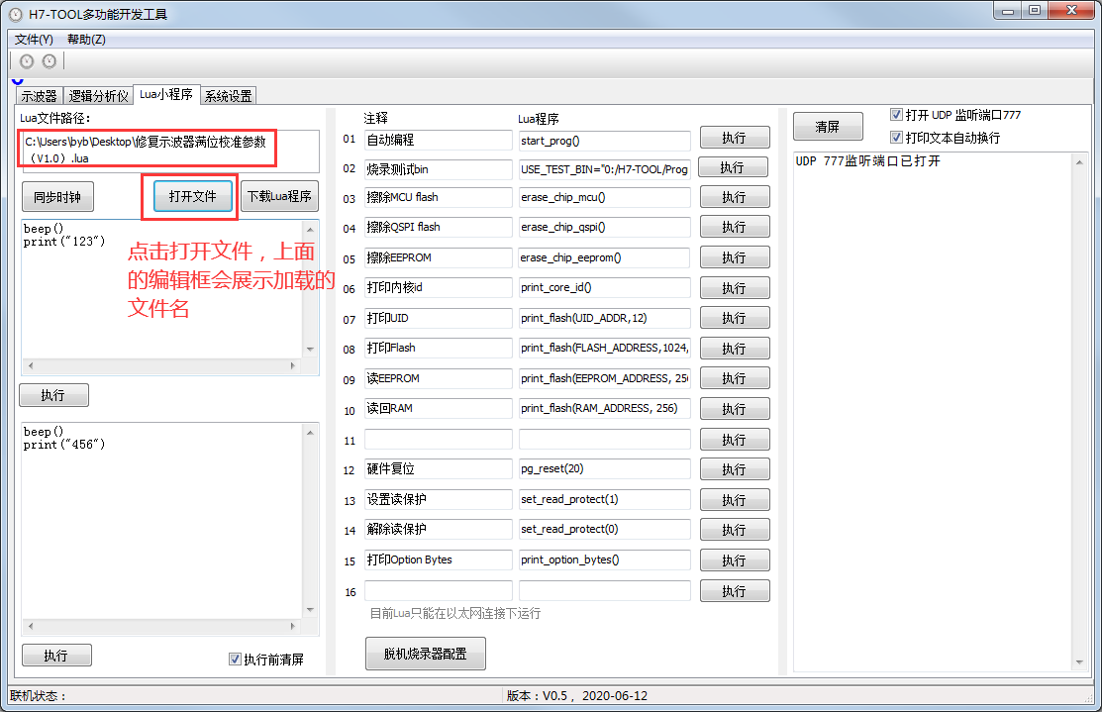Switch to the 示波器 tab
Screen dimensions: 1102x712
click(x=39, y=96)
